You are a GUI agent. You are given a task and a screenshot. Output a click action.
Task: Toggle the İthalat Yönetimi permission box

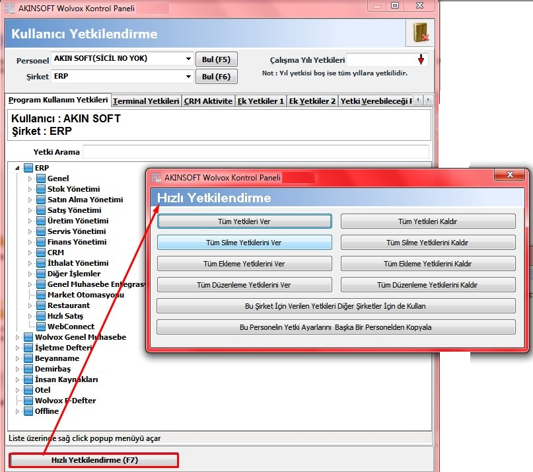tap(41, 263)
